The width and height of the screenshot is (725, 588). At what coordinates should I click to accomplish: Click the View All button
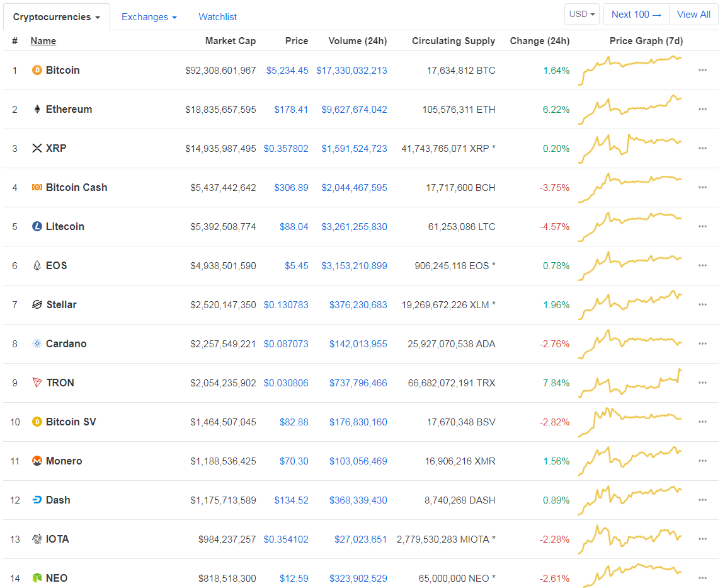(694, 14)
